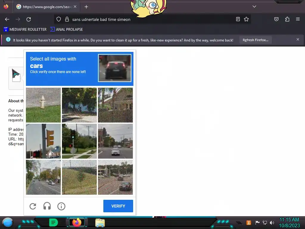Open the Start orb button
The width and height of the screenshot is (305, 229).
tap(7, 223)
